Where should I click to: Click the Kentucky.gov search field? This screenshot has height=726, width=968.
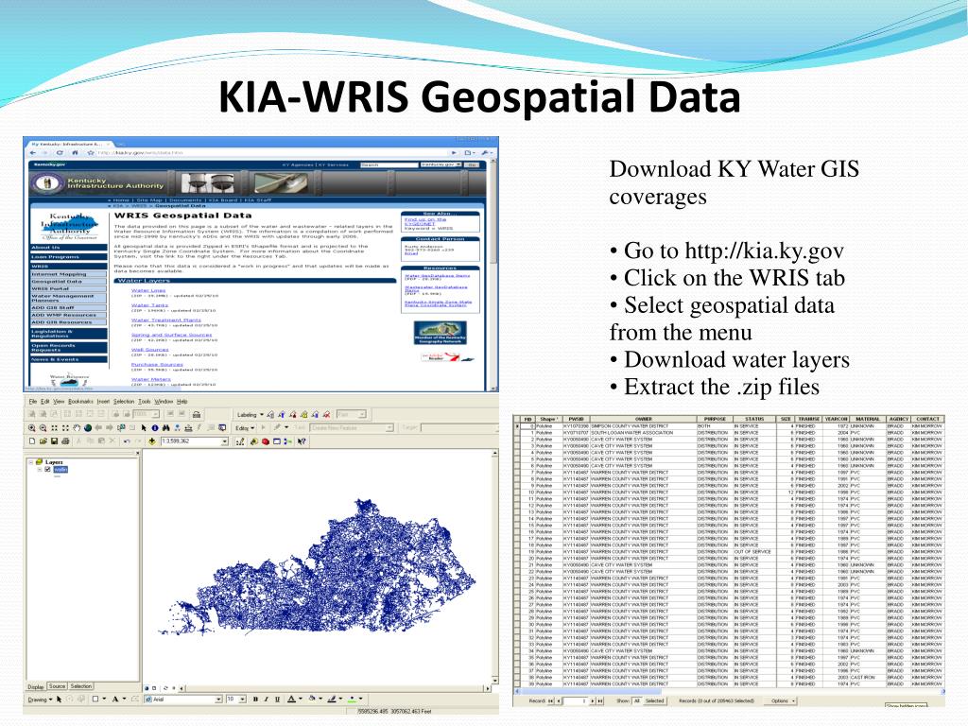point(389,165)
